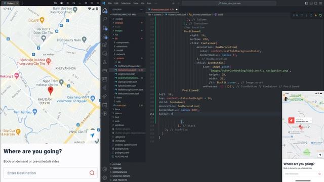Viewport: 324px width, 182px height.
Task: Open the Extensions view in activity bar
Action: click(105, 45)
